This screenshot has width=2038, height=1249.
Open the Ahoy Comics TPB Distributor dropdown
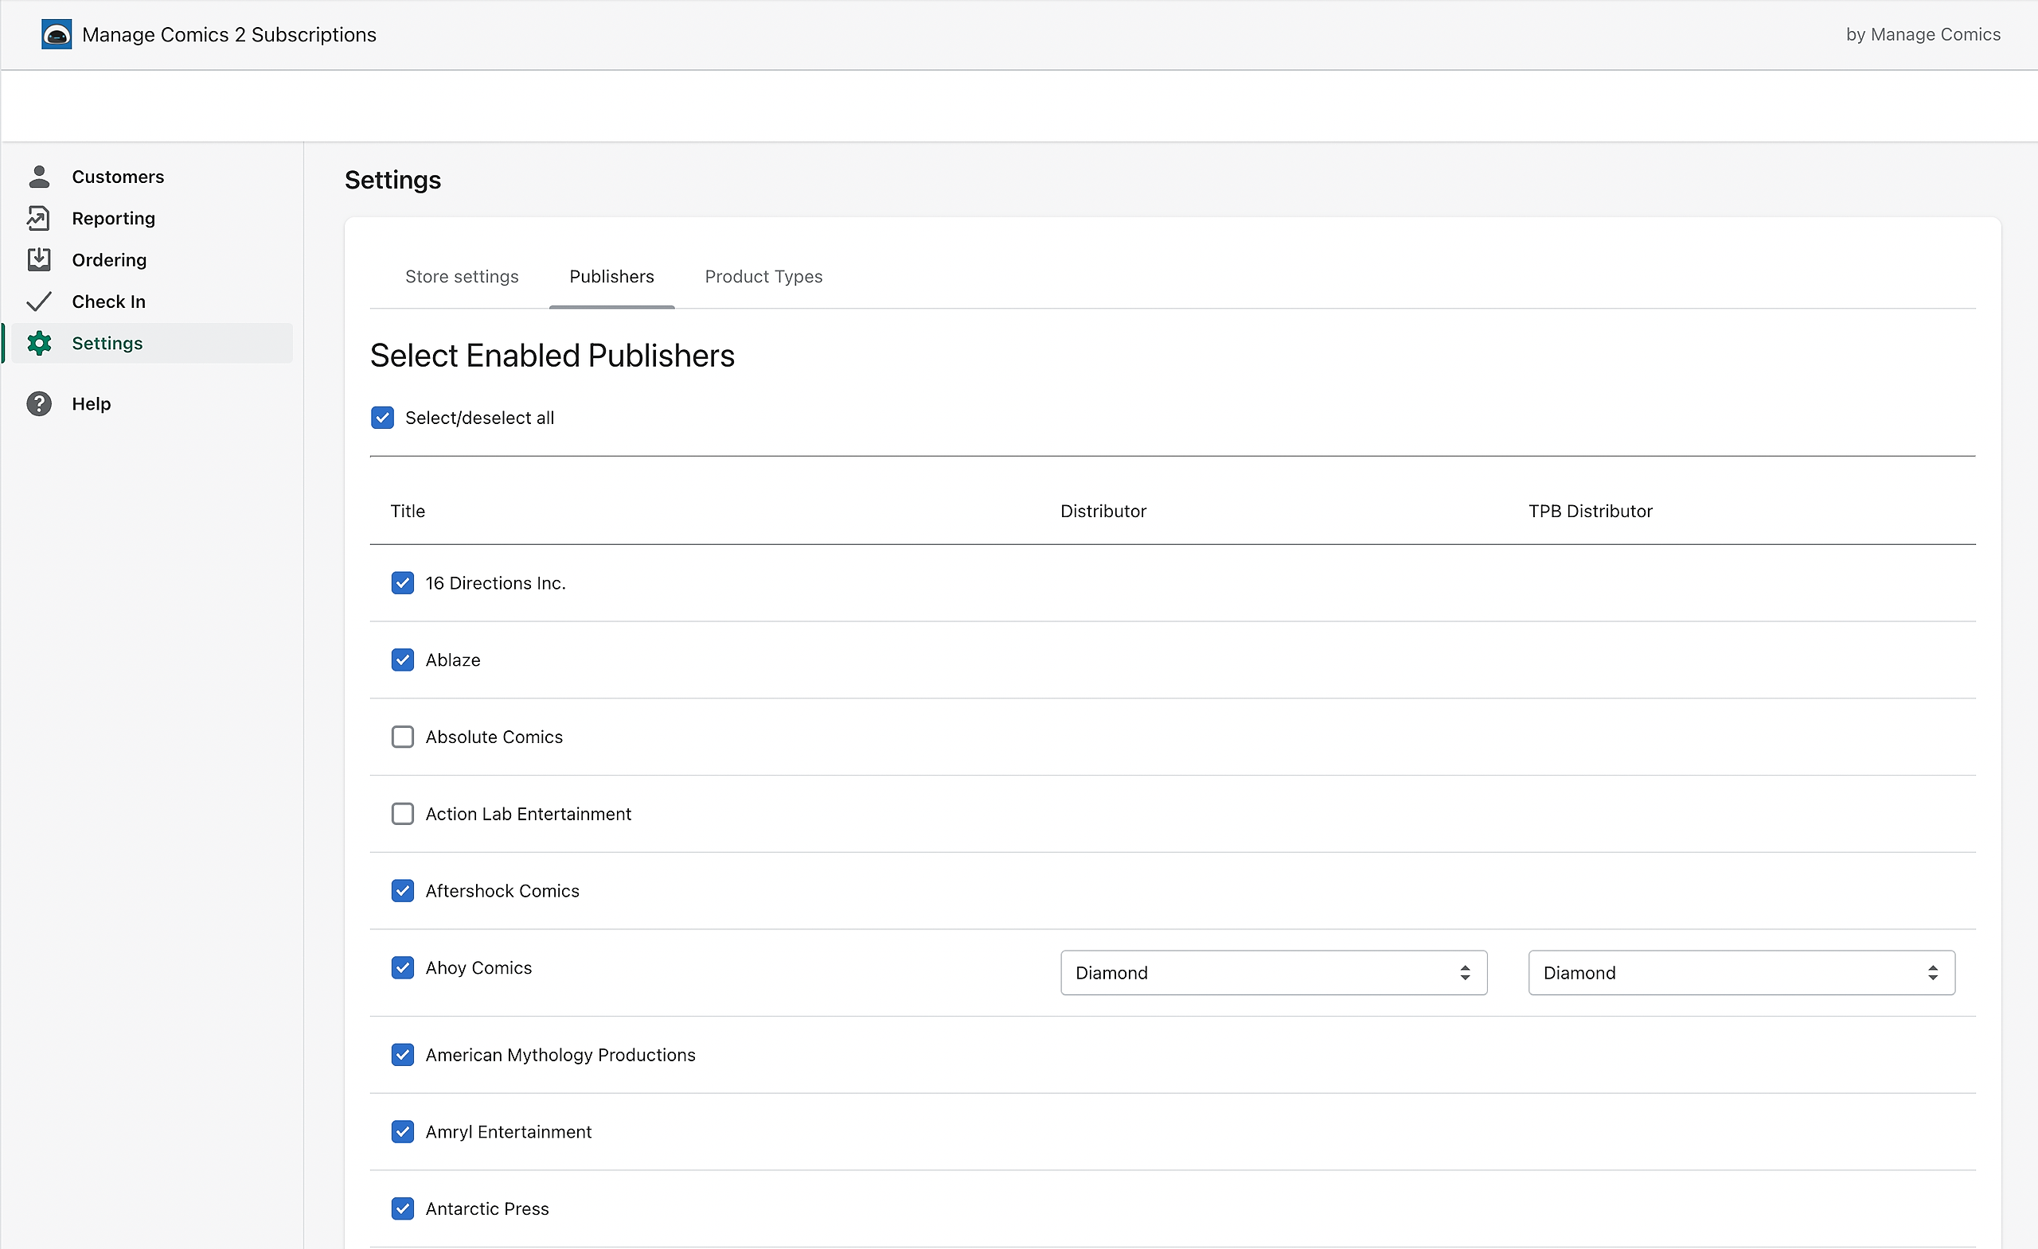[1740, 972]
